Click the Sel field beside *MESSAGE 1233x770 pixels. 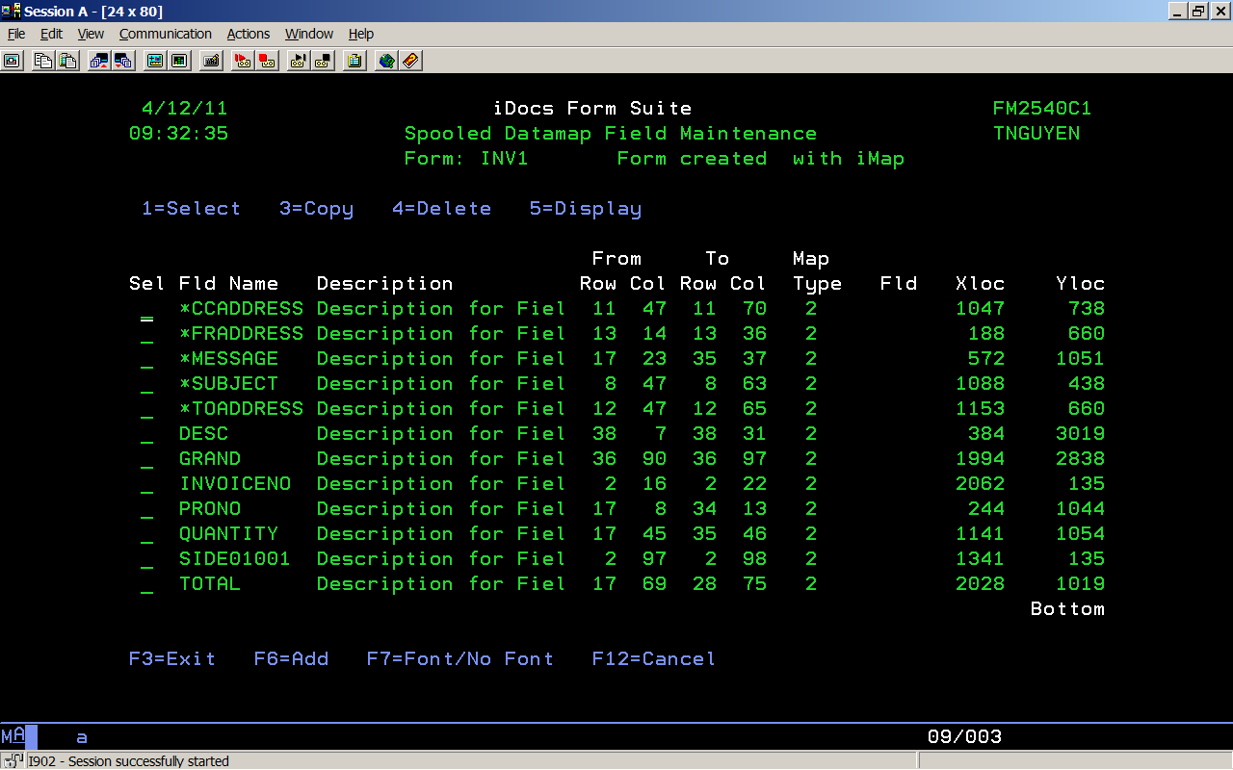point(147,359)
